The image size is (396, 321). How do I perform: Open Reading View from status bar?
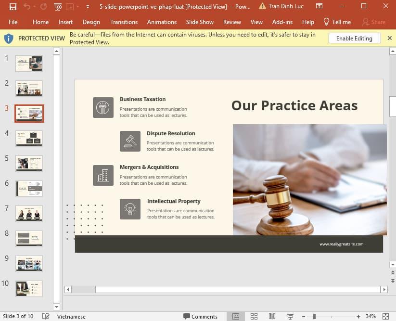pyautogui.click(x=272, y=316)
